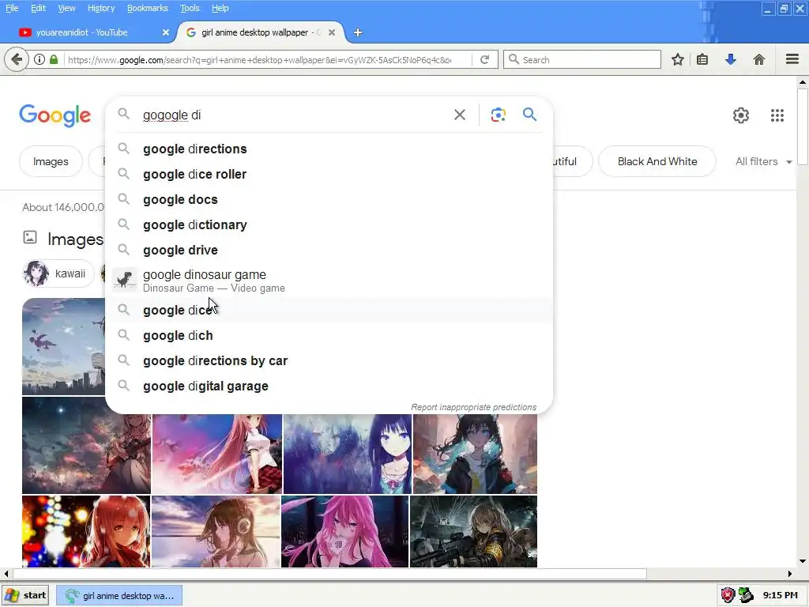
Task: Open the armed soldier girl thumbnail
Action: [x=473, y=531]
